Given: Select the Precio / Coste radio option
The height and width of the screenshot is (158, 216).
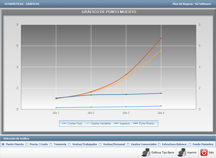Looking at the screenshot, I should [x=27, y=144].
